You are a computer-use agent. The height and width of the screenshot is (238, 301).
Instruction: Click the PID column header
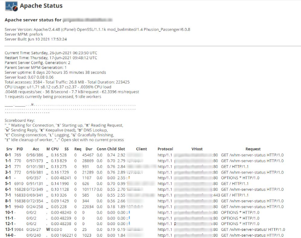20,149
